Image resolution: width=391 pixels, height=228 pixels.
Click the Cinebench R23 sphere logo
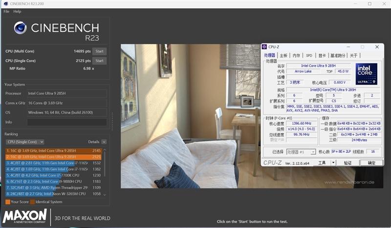click(20, 28)
